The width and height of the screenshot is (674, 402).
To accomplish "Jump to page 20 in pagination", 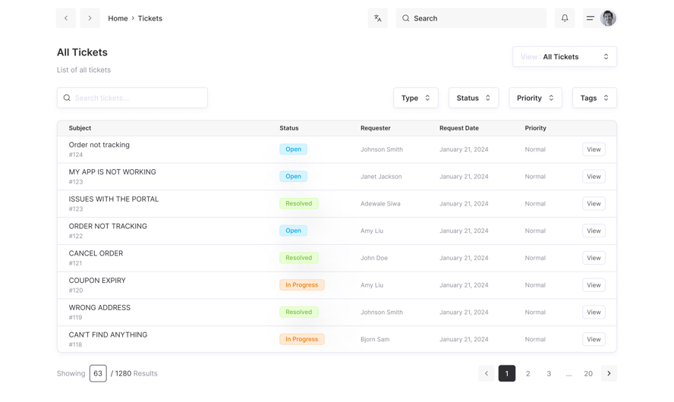I will [x=588, y=373].
